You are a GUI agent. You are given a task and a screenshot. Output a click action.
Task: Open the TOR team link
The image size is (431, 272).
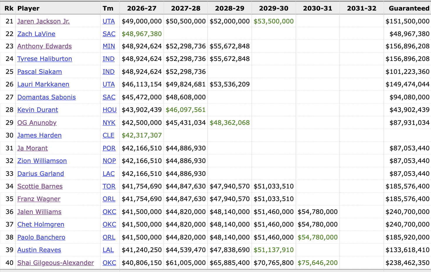[109, 186]
